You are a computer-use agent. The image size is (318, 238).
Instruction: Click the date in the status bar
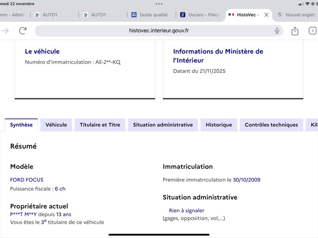[x=17, y=4]
